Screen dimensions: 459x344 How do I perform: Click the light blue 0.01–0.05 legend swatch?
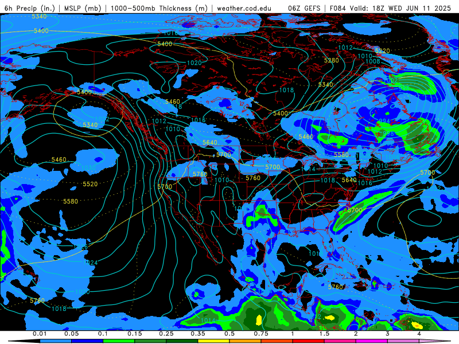(56, 341)
